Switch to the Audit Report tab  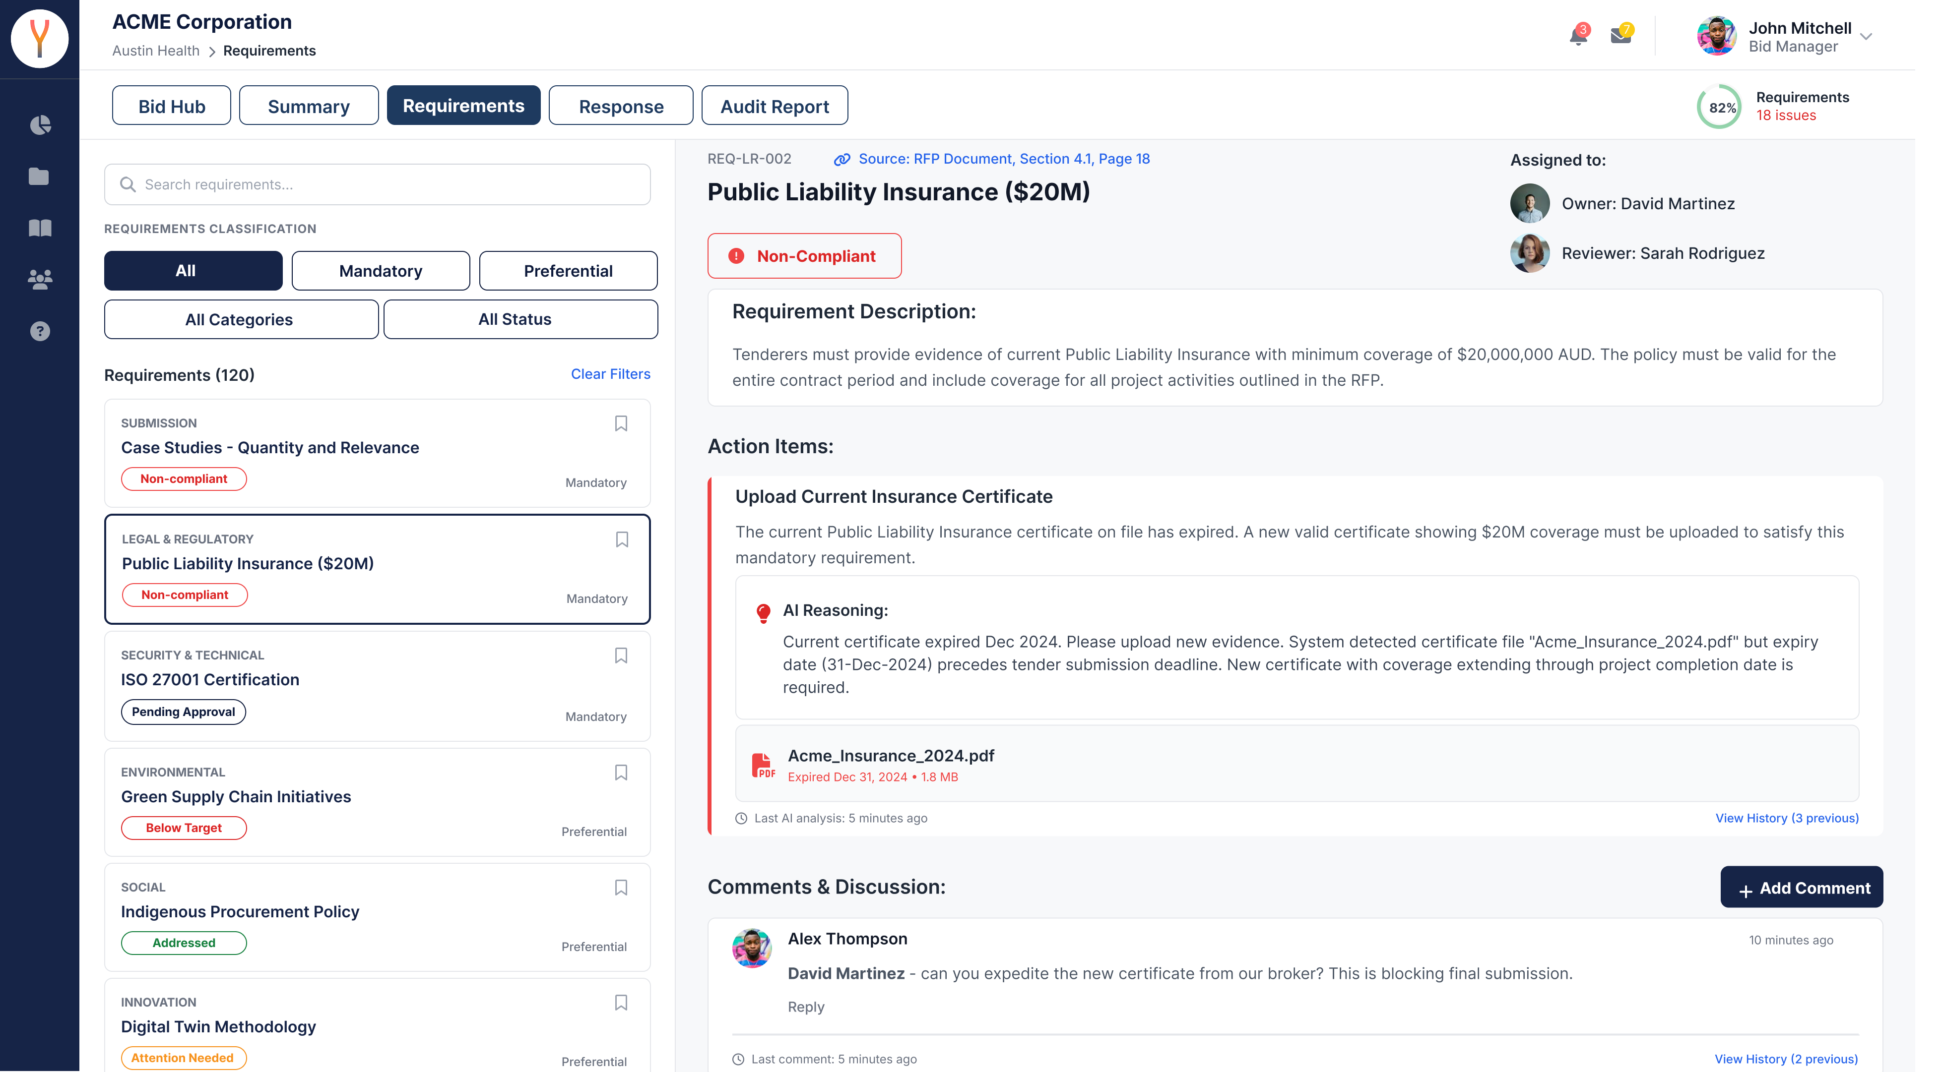pos(774,106)
